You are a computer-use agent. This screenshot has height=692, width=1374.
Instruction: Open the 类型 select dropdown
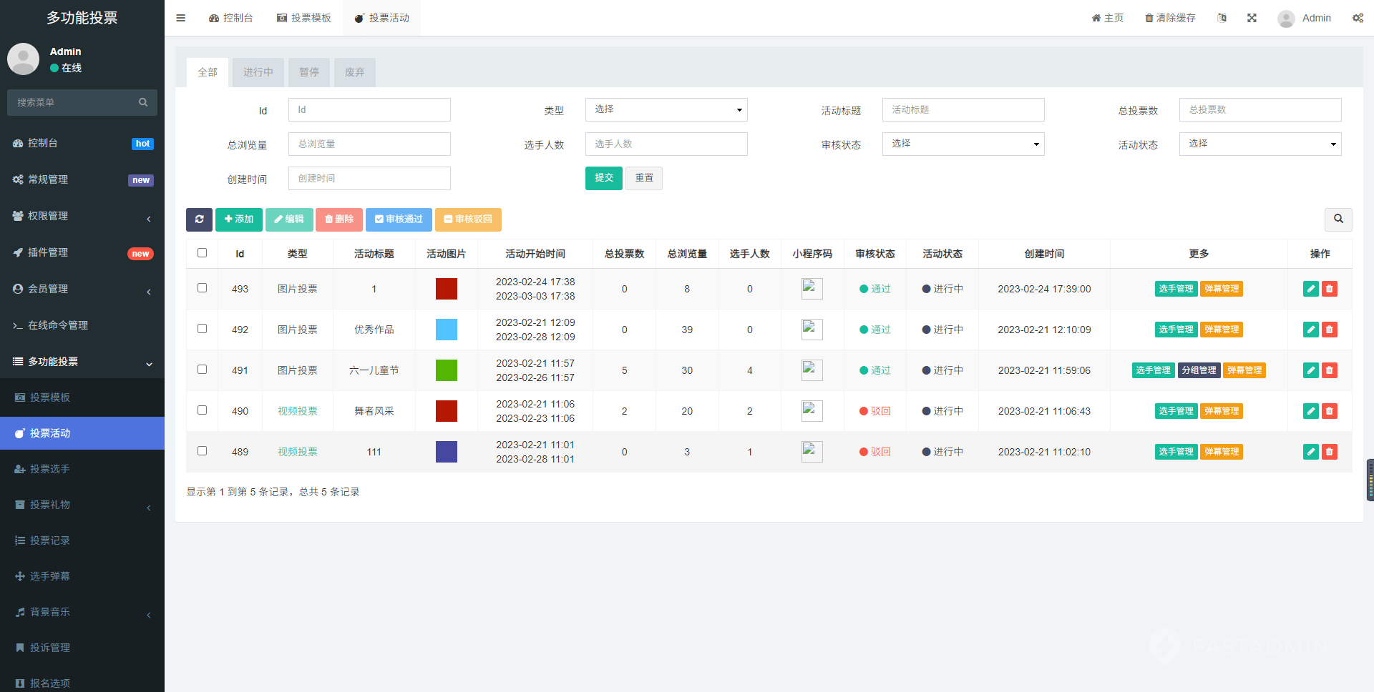[666, 109]
